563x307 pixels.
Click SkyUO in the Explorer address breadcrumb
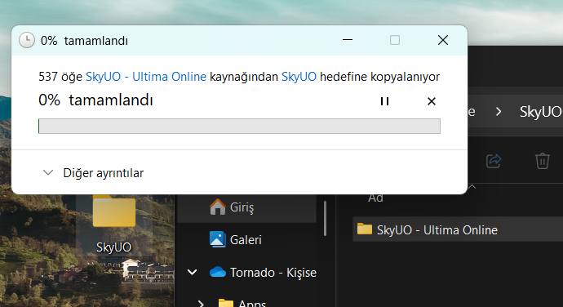click(x=541, y=112)
